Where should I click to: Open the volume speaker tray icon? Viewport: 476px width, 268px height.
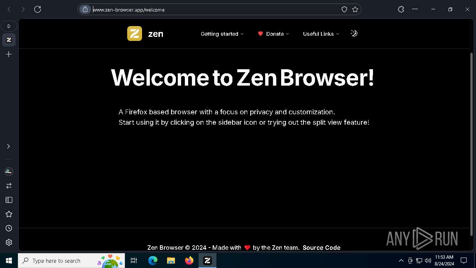point(428,261)
